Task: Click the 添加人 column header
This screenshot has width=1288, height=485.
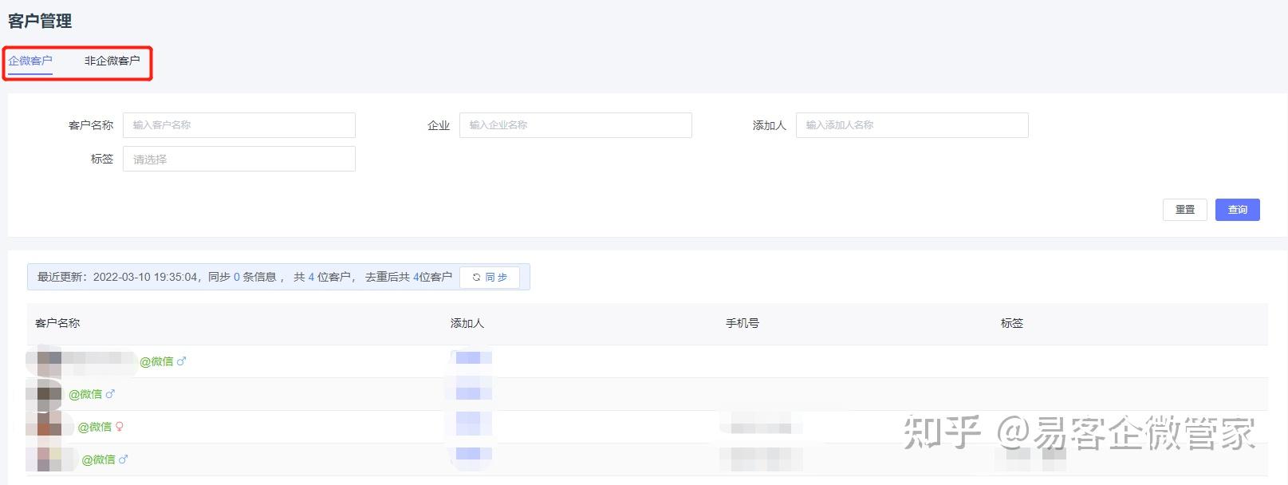Action: click(467, 323)
